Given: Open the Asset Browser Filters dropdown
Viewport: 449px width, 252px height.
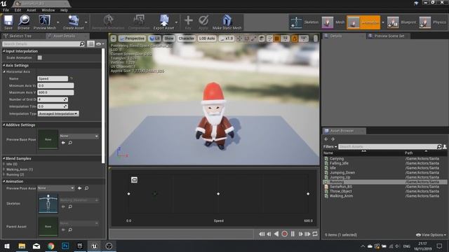Looking at the screenshot, I should point(330,146).
